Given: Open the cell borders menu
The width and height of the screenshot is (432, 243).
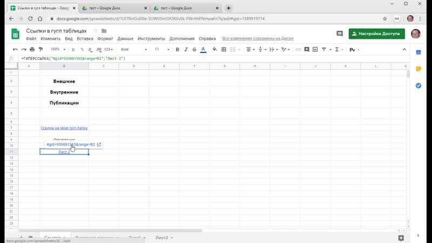Looking at the screenshot, I should (224, 49).
